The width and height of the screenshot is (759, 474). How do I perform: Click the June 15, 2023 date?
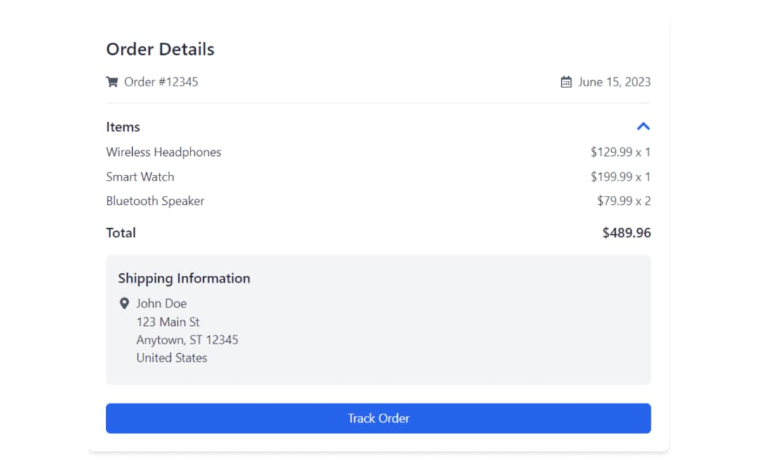click(x=614, y=81)
